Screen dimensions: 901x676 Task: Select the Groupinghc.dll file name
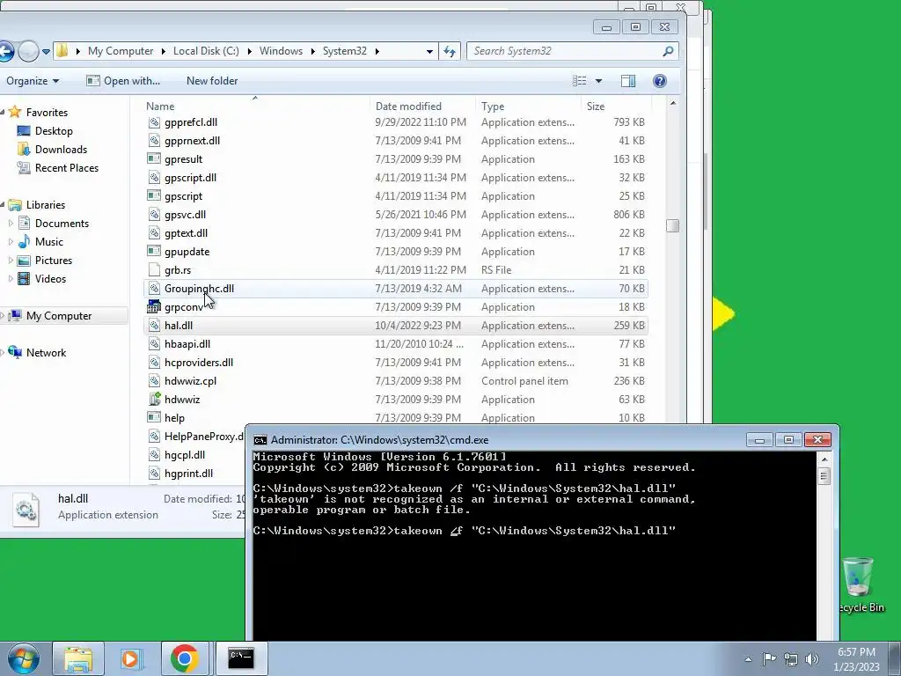pos(199,289)
